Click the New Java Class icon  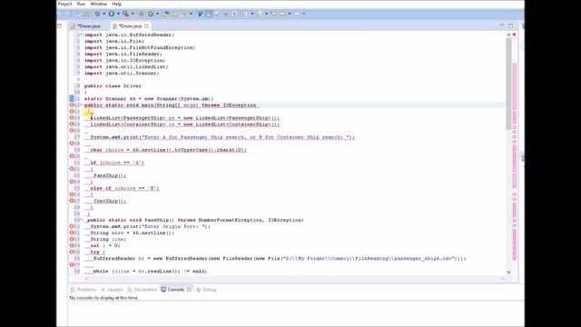[x=151, y=14]
